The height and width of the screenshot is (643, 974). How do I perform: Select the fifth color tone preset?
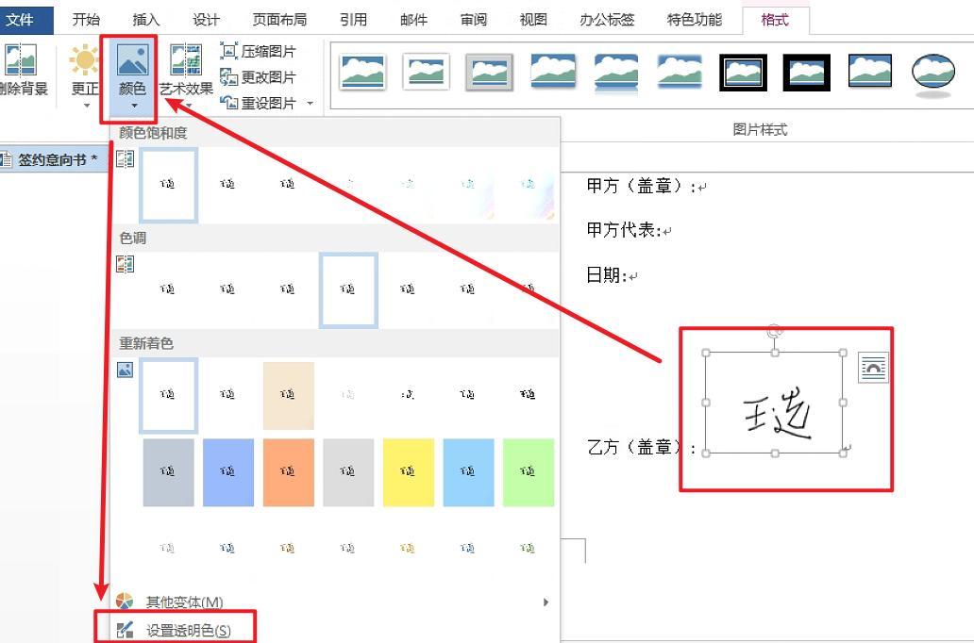pyautogui.click(x=408, y=289)
